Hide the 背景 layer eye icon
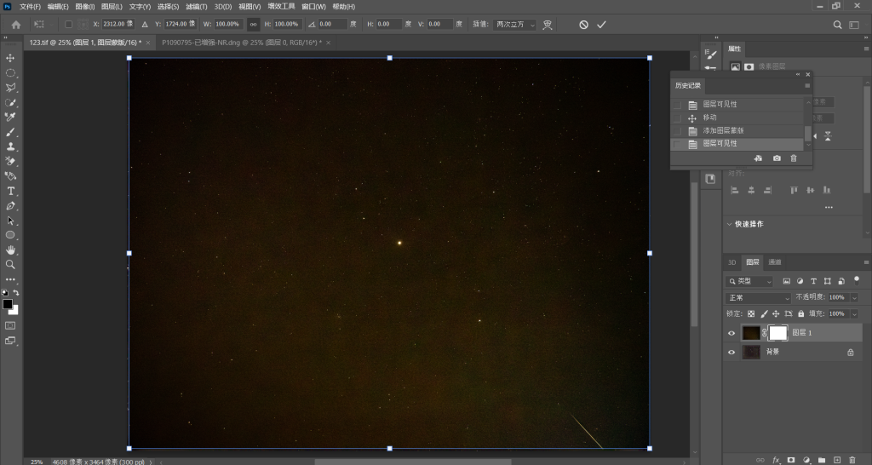This screenshot has height=465, width=872. [731, 352]
